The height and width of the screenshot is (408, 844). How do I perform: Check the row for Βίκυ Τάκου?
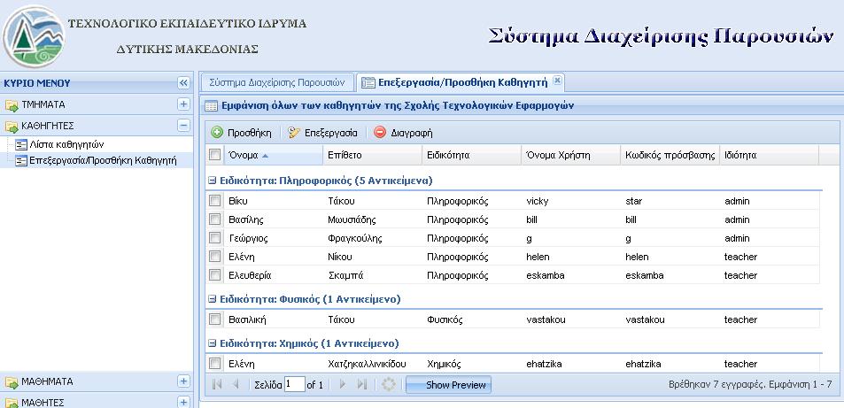[215, 201]
